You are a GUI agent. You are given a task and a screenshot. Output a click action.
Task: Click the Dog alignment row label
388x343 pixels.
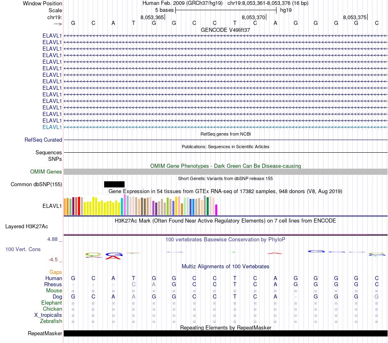57,297
